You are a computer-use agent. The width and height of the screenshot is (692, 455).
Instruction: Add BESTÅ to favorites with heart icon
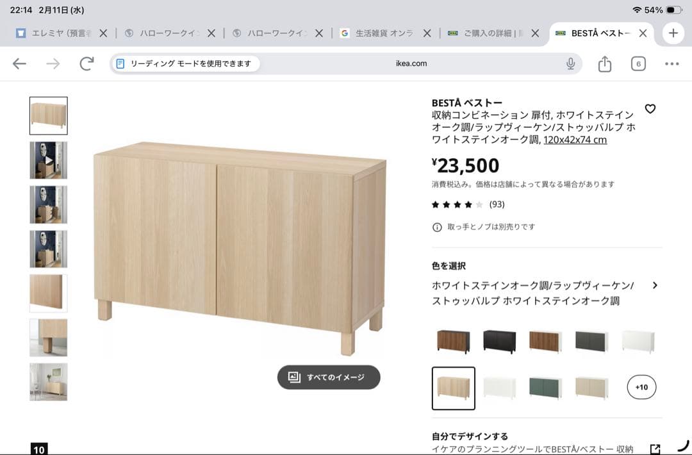(x=650, y=109)
